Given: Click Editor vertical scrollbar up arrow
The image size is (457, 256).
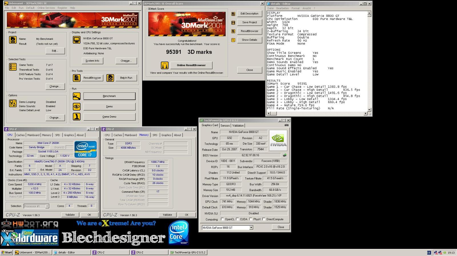Looking at the screenshot, I should [x=369, y=13].
